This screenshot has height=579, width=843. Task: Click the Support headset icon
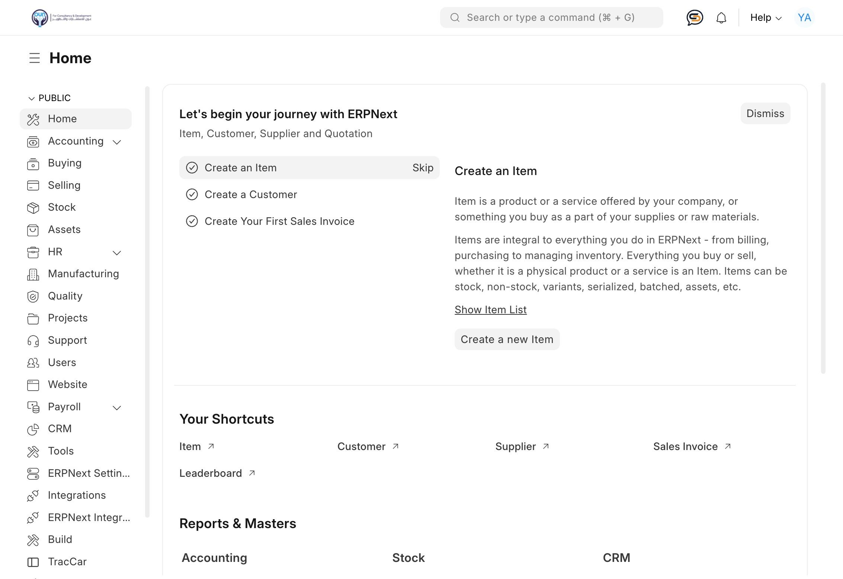point(33,341)
